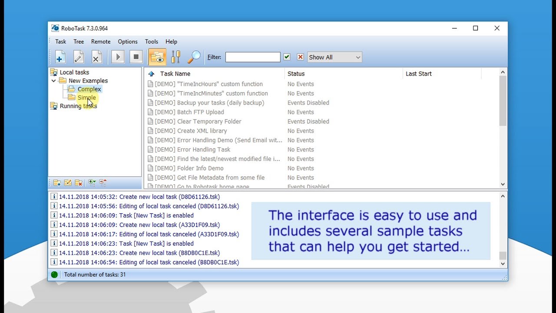Viewport: 556px width, 313px height.
Task: Click the magnifying glass search icon
Action: click(194, 57)
